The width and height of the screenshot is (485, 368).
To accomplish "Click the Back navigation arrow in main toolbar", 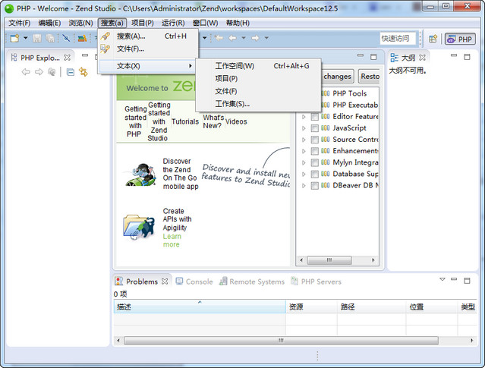I will 232,38.
